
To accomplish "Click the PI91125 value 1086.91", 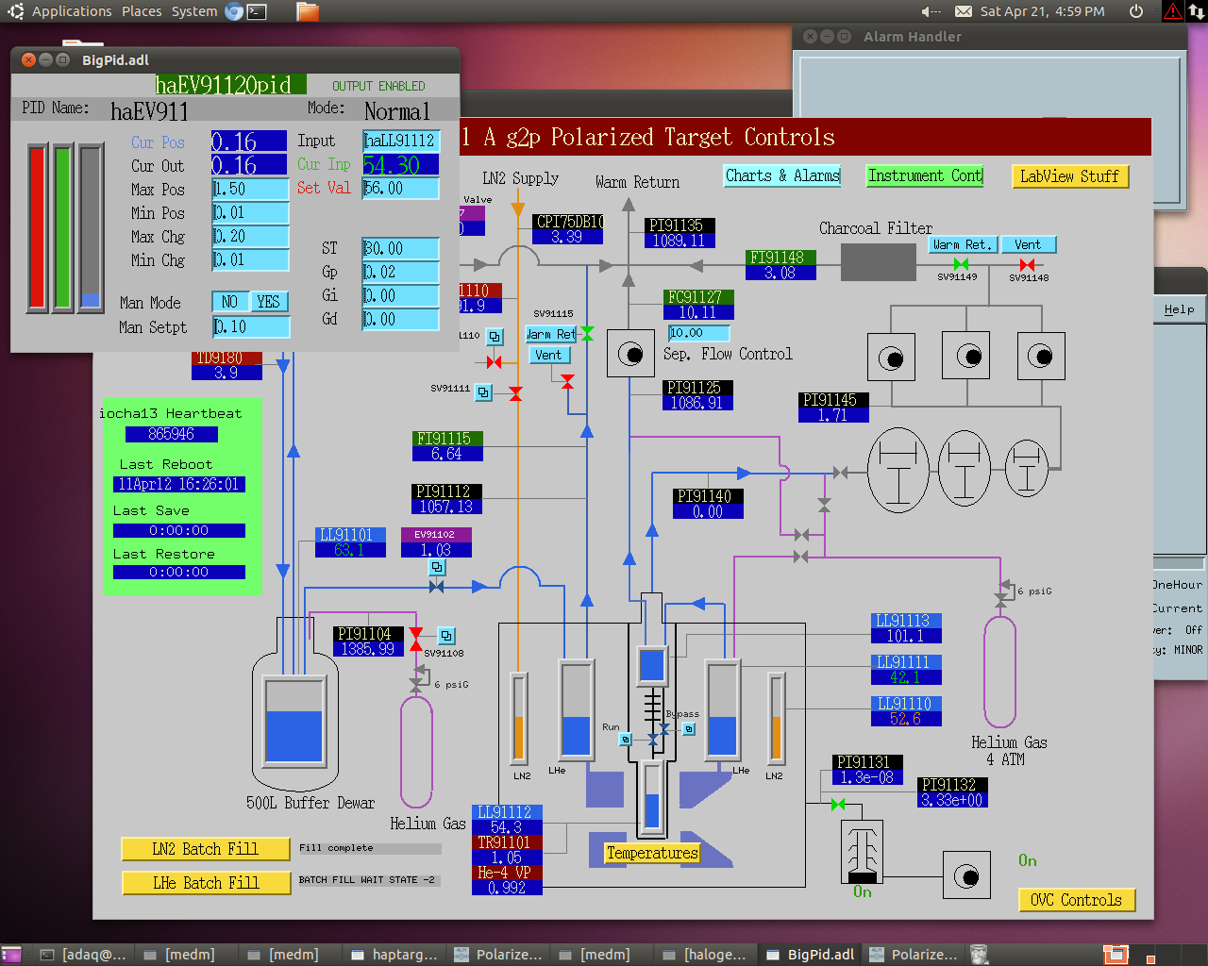I will click(x=697, y=403).
